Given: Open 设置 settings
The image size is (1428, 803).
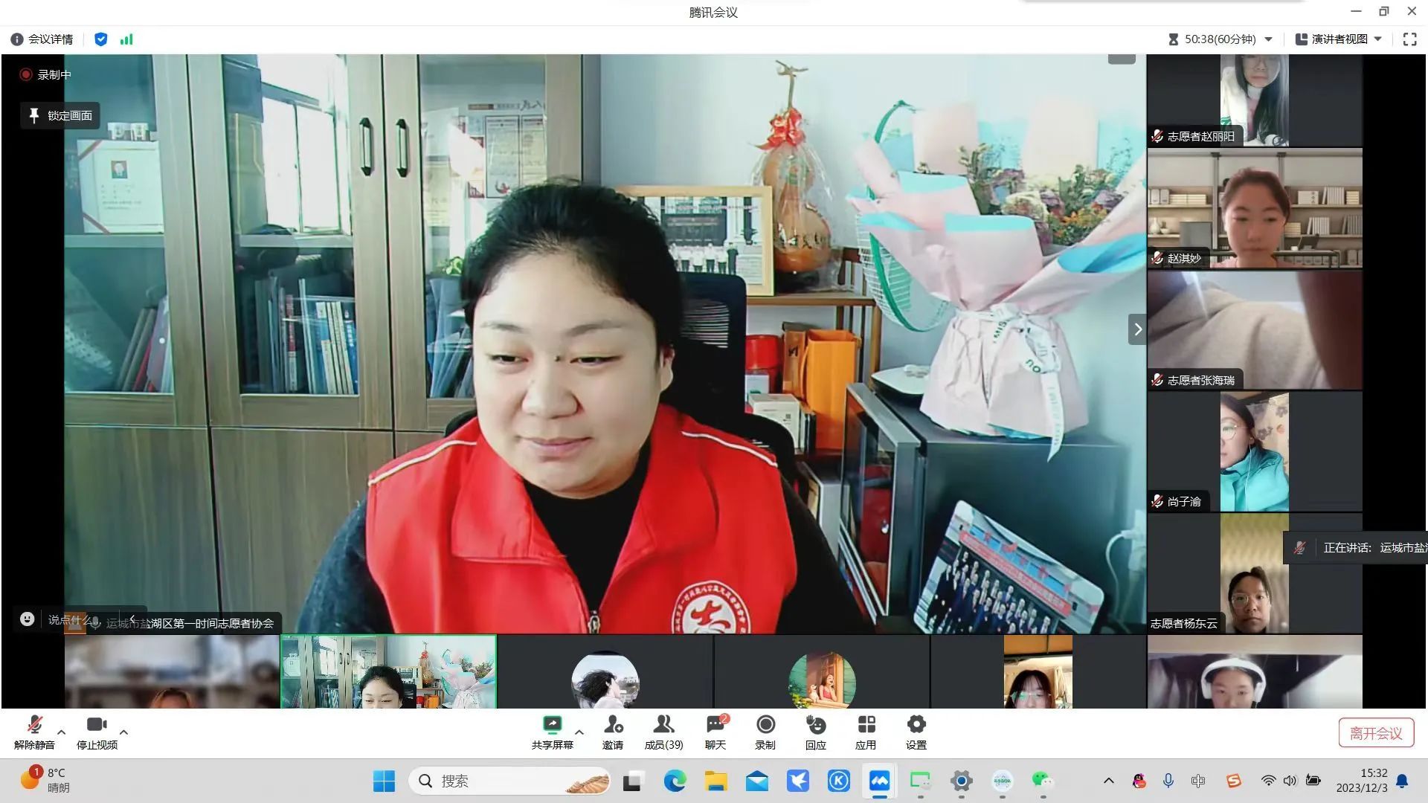Looking at the screenshot, I should click(x=916, y=732).
